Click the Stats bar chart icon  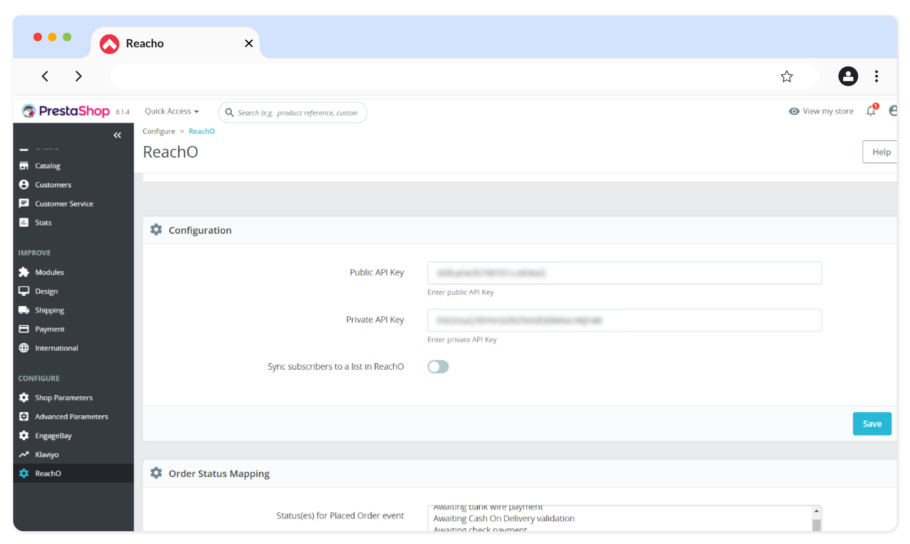pos(24,223)
